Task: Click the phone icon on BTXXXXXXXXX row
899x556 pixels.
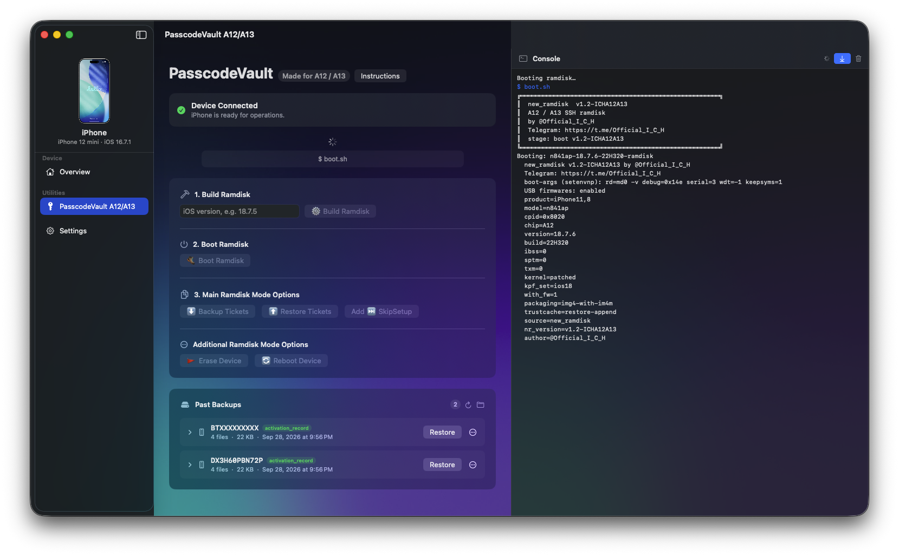Action: 202,432
